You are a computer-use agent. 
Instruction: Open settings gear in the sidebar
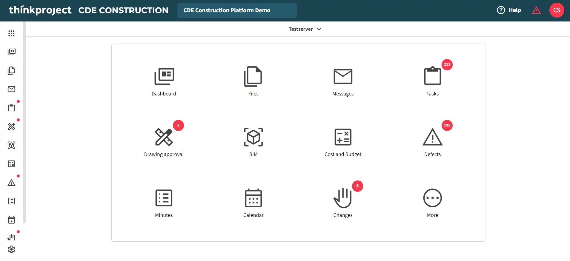(x=11, y=249)
